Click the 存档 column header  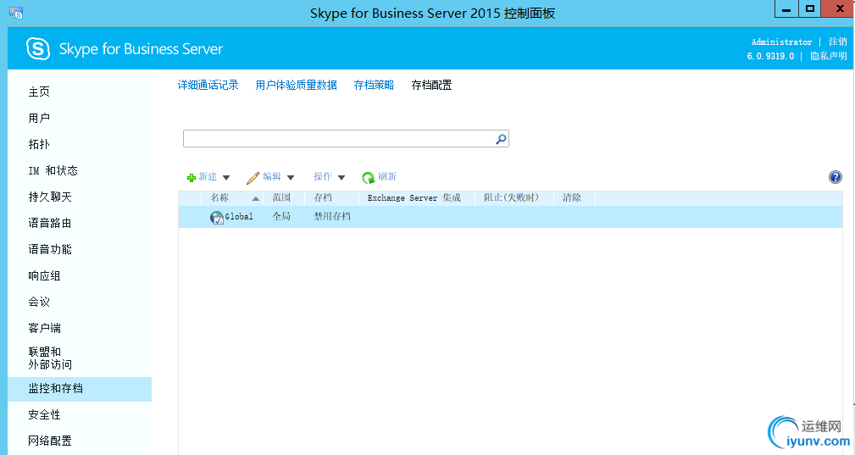pos(323,197)
